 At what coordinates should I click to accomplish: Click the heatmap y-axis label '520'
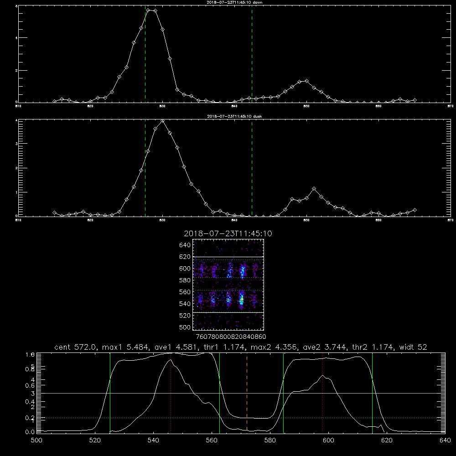pos(185,316)
